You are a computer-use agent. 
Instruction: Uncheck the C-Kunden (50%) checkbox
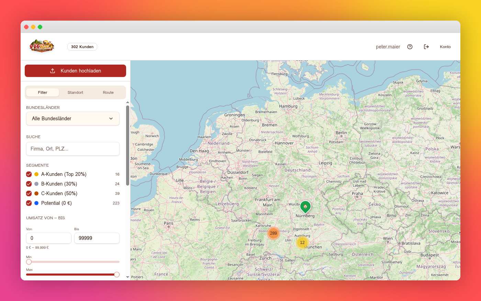click(x=29, y=193)
